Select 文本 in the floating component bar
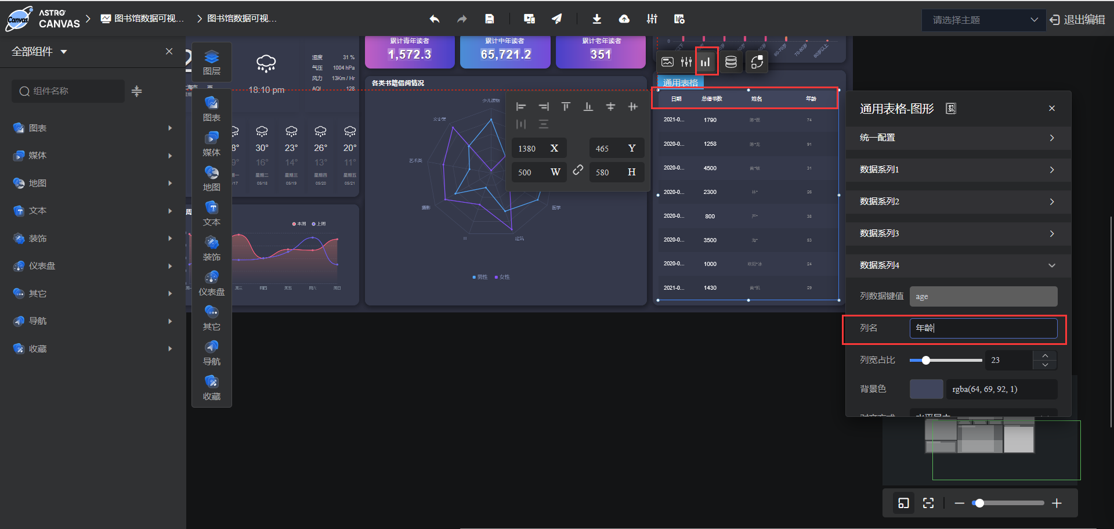This screenshot has width=1114, height=529. point(212,214)
